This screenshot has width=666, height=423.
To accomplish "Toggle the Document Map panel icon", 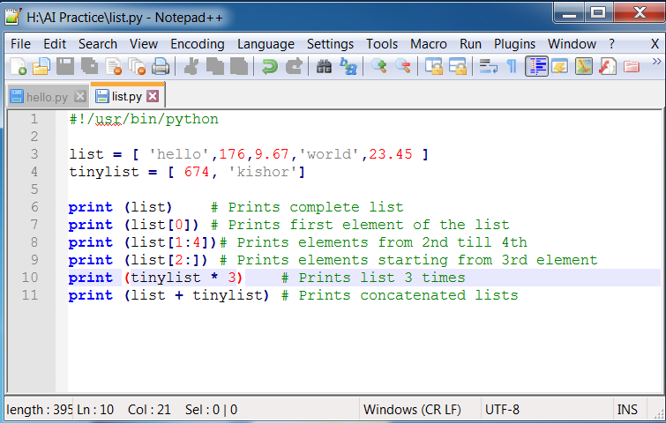I will [584, 67].
